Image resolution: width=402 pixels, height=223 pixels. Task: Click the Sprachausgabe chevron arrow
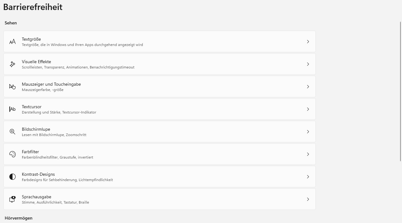pyautogui.click(x=308, y=199)
